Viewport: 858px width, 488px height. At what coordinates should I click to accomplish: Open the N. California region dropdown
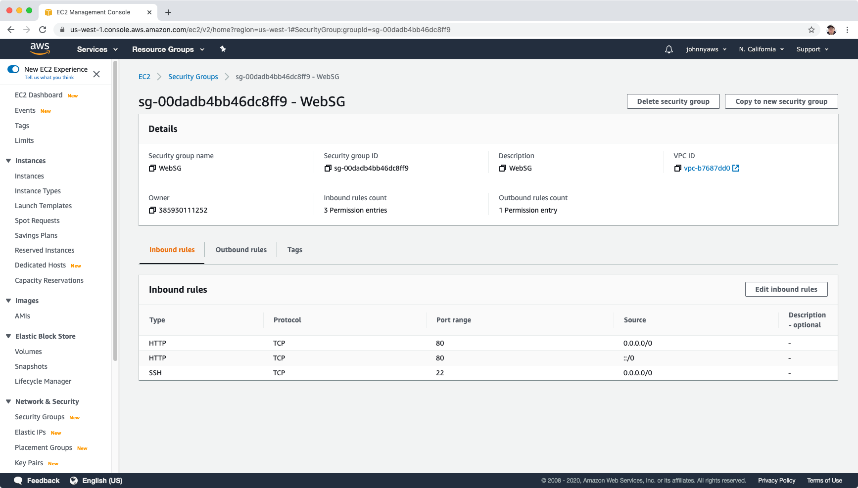pyautogui.click(x=762, y=49)
